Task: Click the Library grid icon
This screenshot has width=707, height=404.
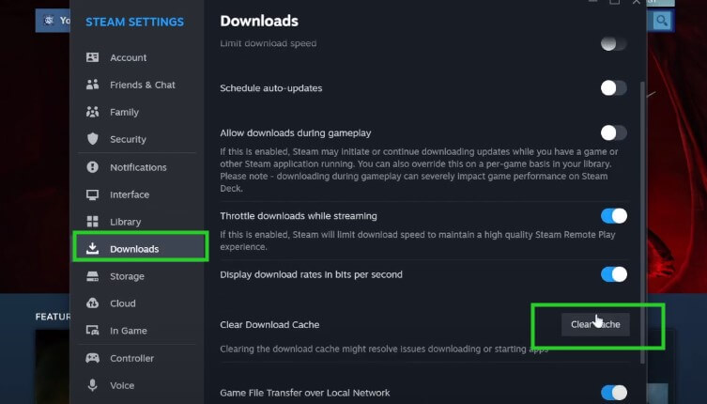Action: [x=92, y=222]
